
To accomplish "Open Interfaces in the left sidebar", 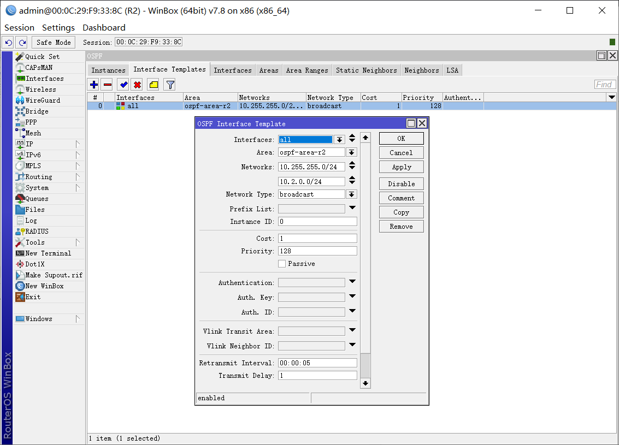I will [49, 79].
